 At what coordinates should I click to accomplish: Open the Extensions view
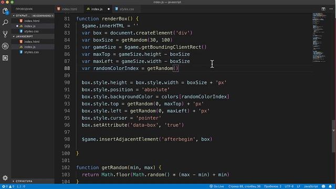(x=5, y=58)
